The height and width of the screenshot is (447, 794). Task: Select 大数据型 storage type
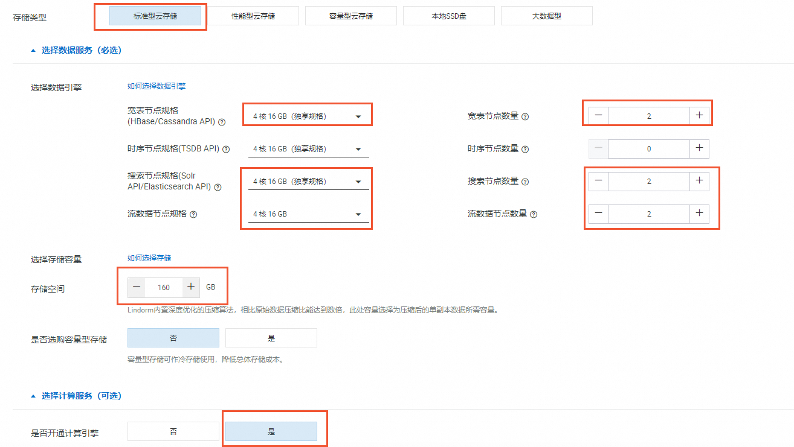tap(547, 16)
